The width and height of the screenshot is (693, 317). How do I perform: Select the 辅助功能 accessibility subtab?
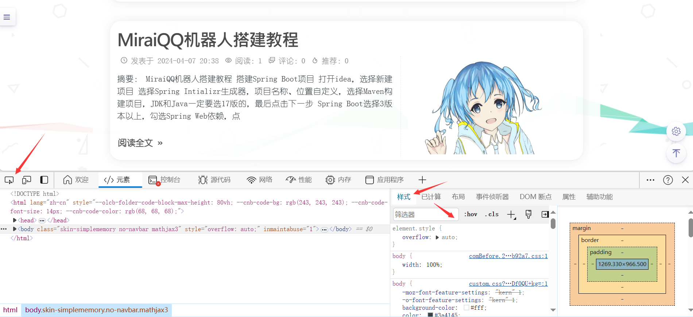(600, 197)
